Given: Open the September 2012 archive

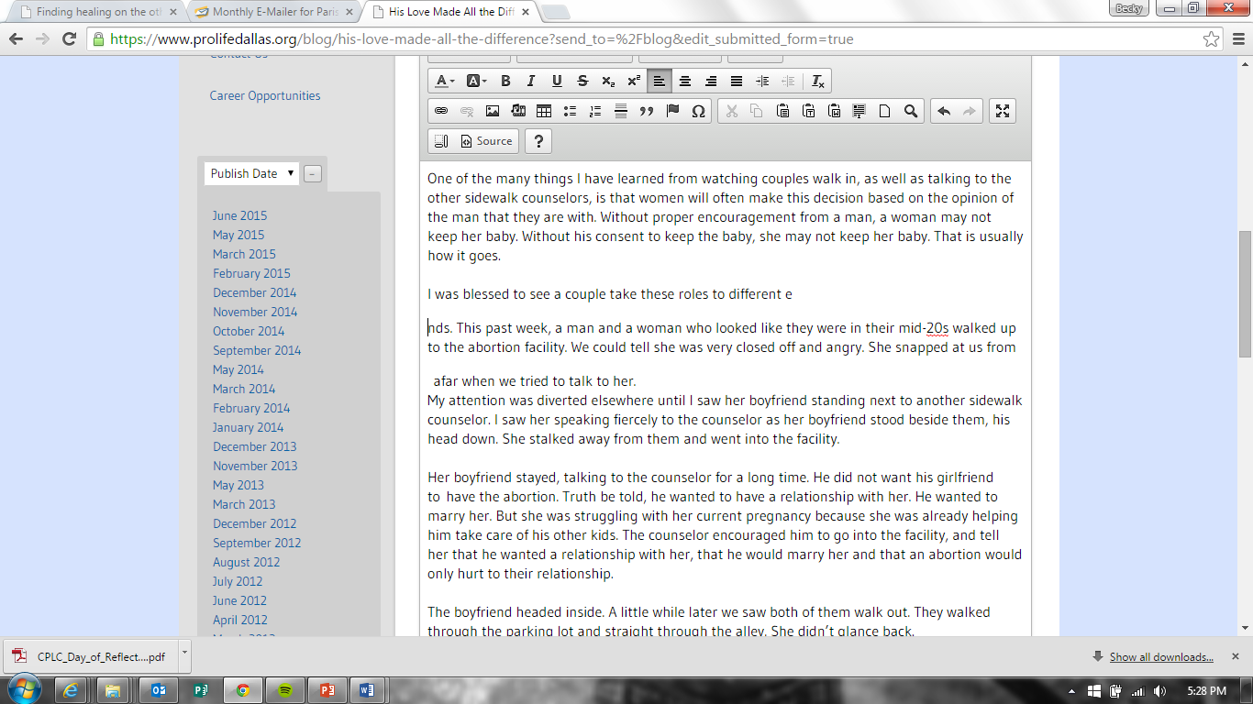Looking at the screenshot, I should 257,543.
